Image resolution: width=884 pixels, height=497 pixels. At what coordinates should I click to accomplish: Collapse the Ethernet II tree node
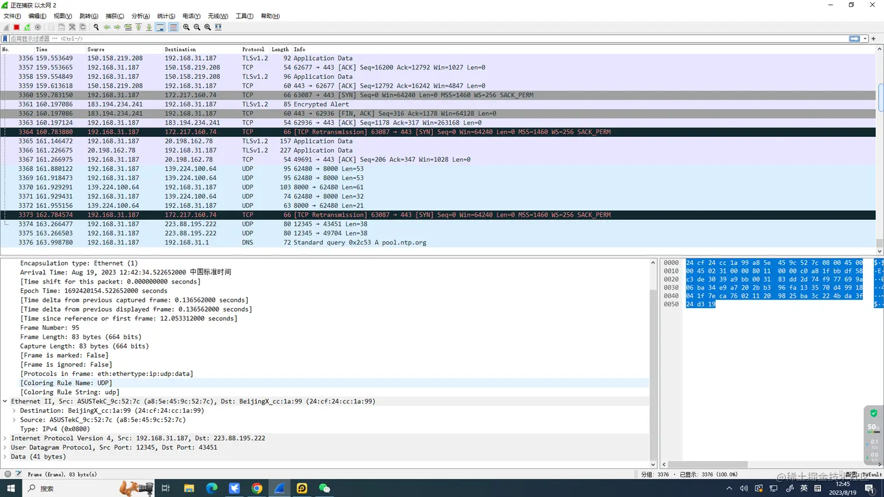click(x=5, y=402)
